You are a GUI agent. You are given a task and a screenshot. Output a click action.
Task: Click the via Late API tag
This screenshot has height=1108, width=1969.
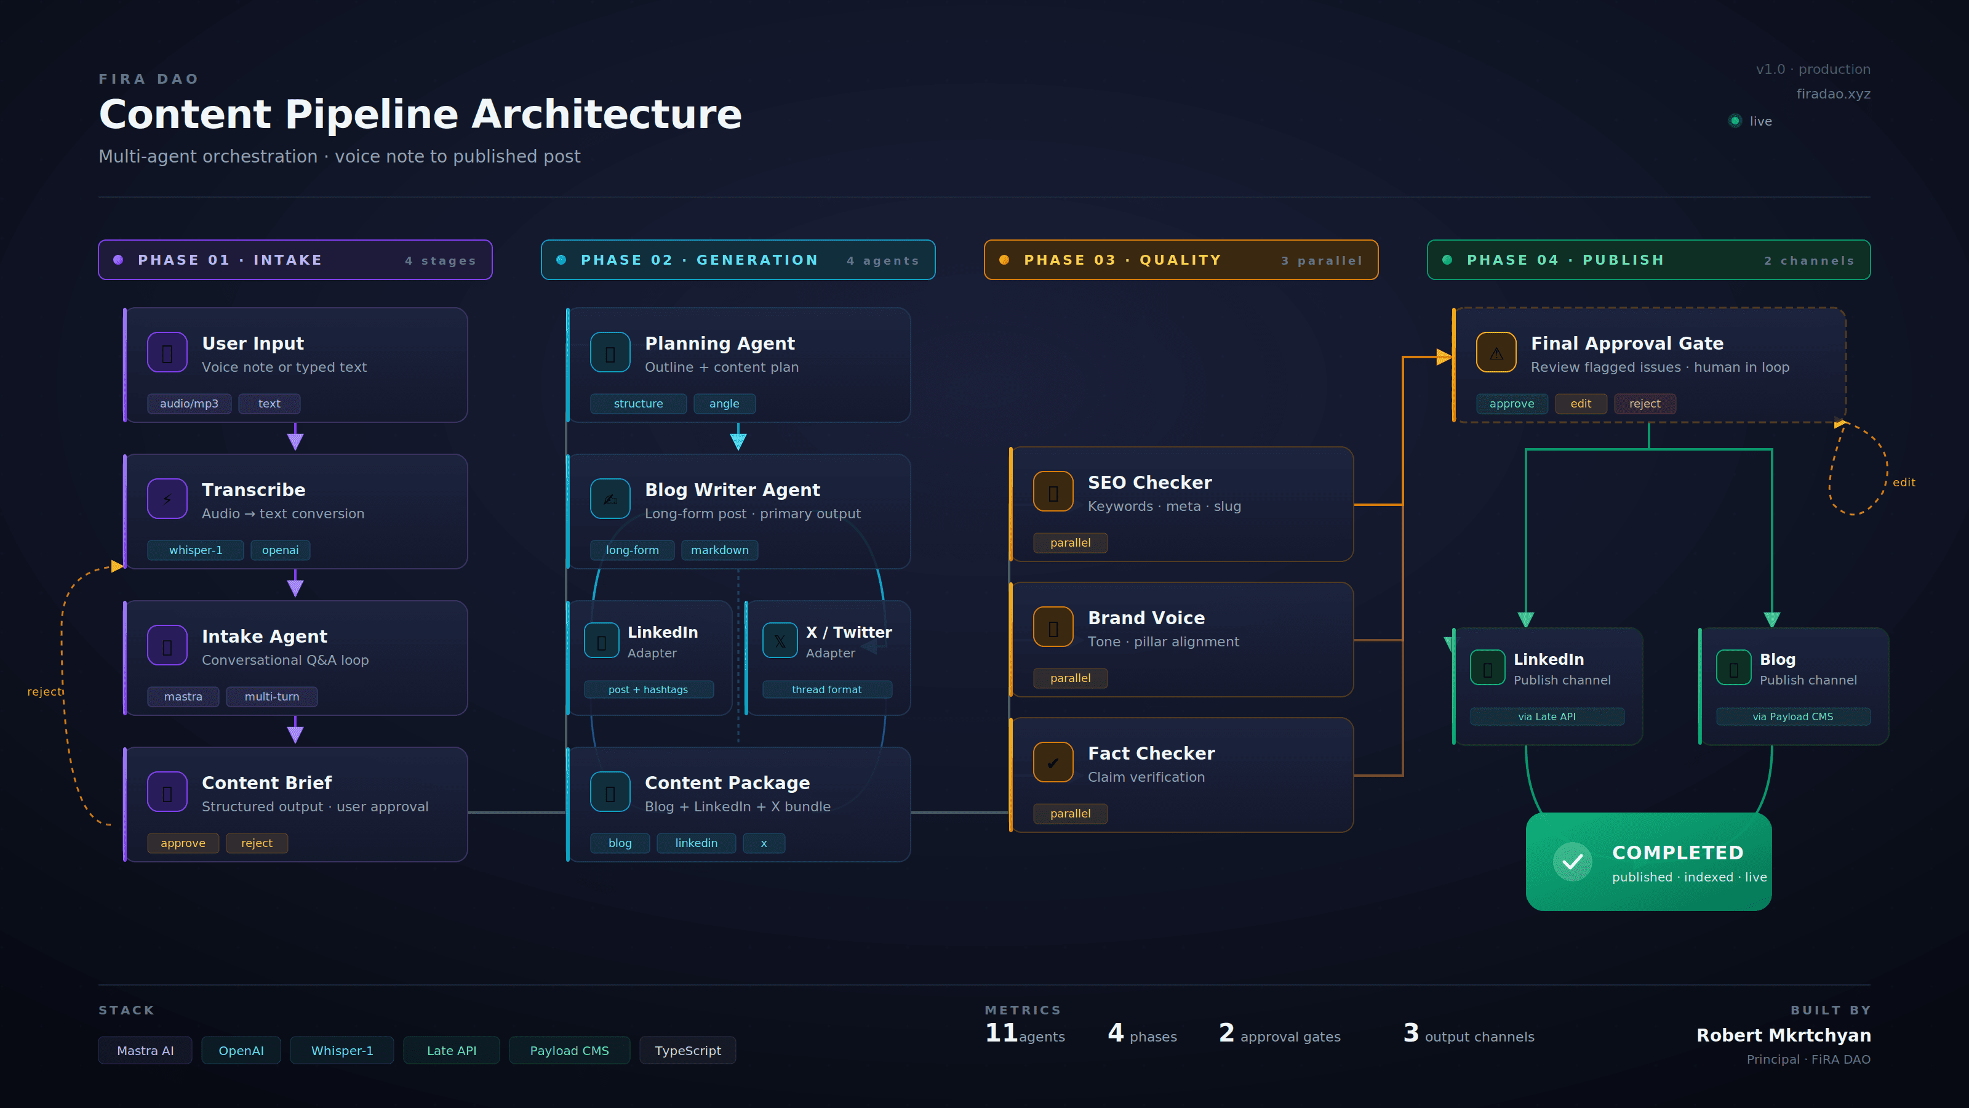pos(1547,717)
